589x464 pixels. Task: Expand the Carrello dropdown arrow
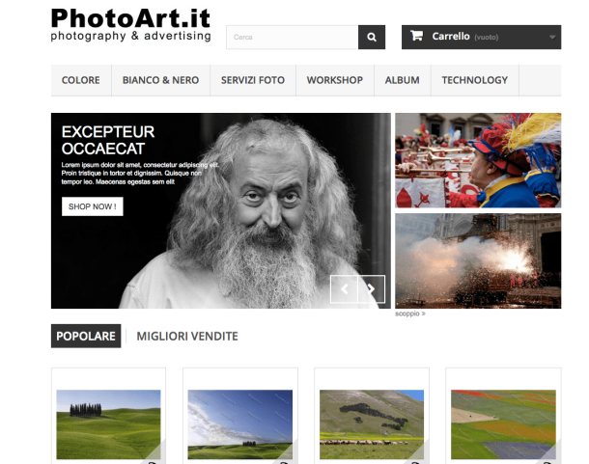551,38
